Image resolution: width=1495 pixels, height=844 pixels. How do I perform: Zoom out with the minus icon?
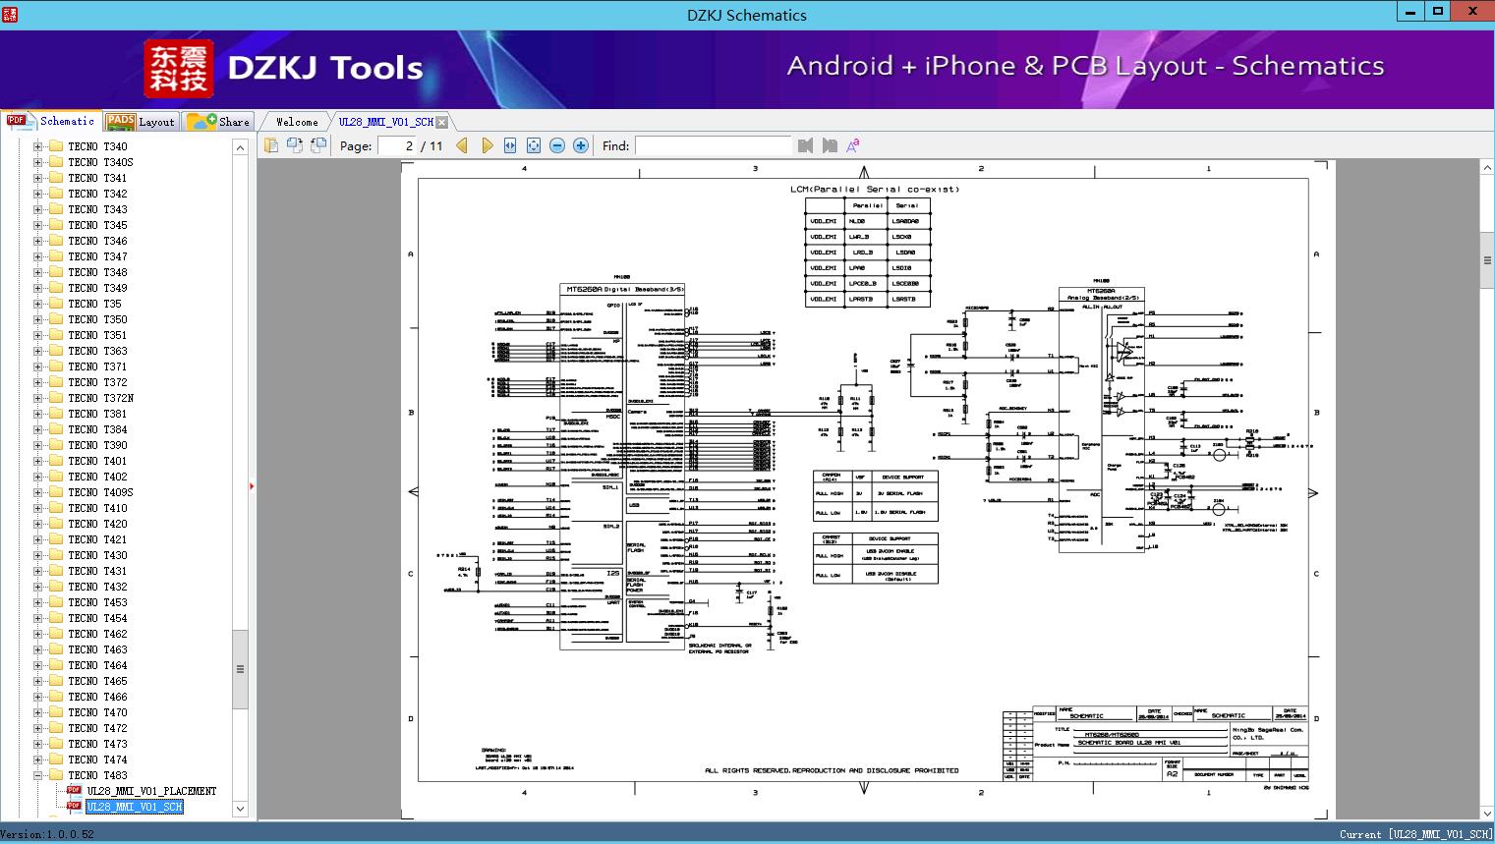pyautogui.click(x=557, y=145)
